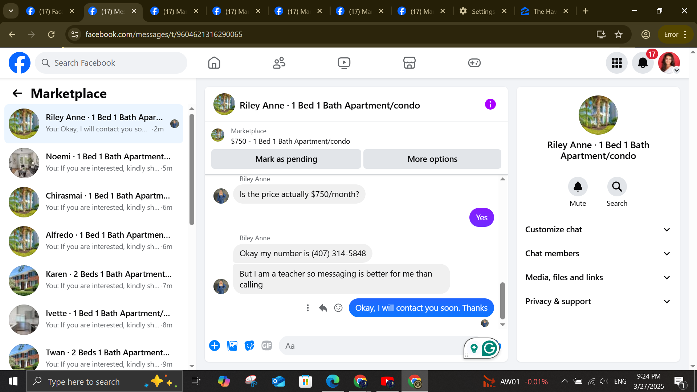
Task: Open the Twan 2 Beds conversation
Action: [94, 357]
